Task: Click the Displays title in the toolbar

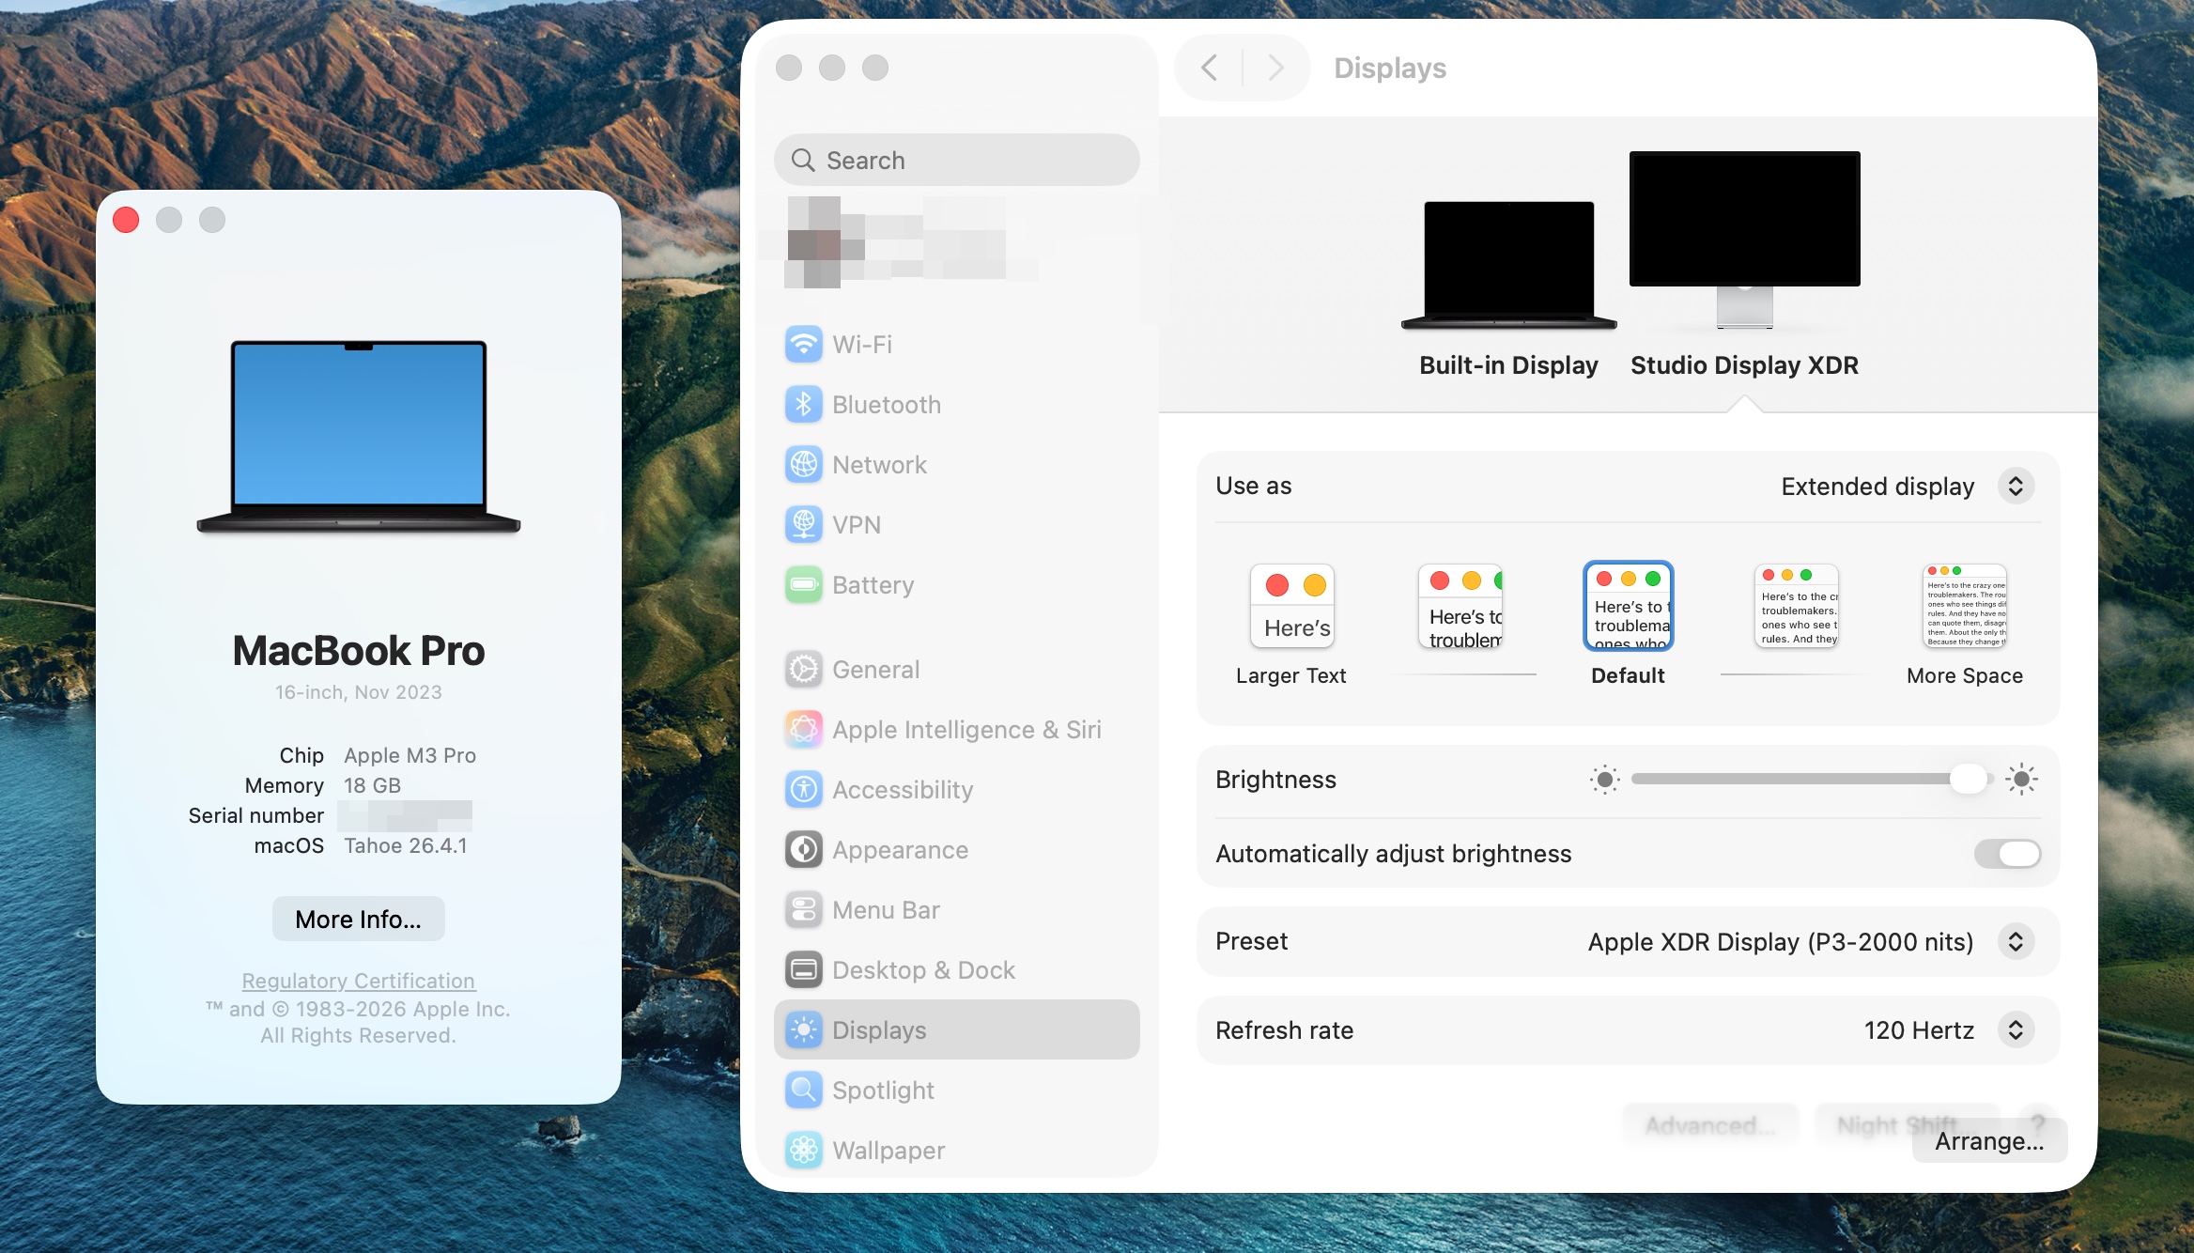Action: [x=1390, y=68]
